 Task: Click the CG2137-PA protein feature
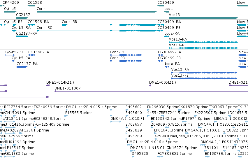point(22,67)
